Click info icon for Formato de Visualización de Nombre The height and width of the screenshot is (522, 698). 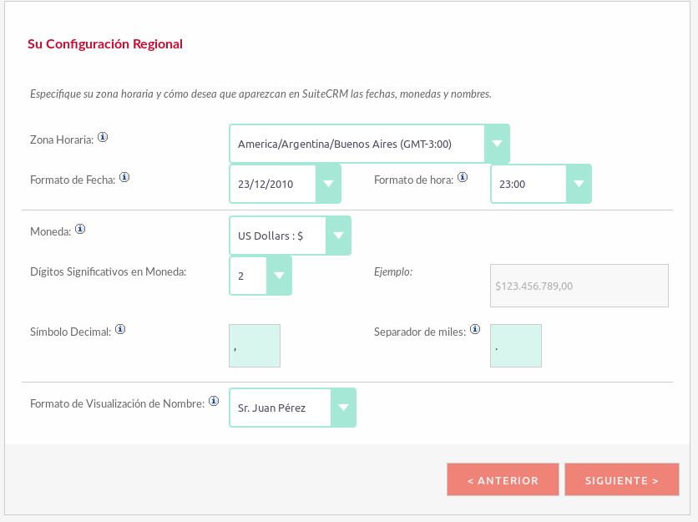point(214,401)
